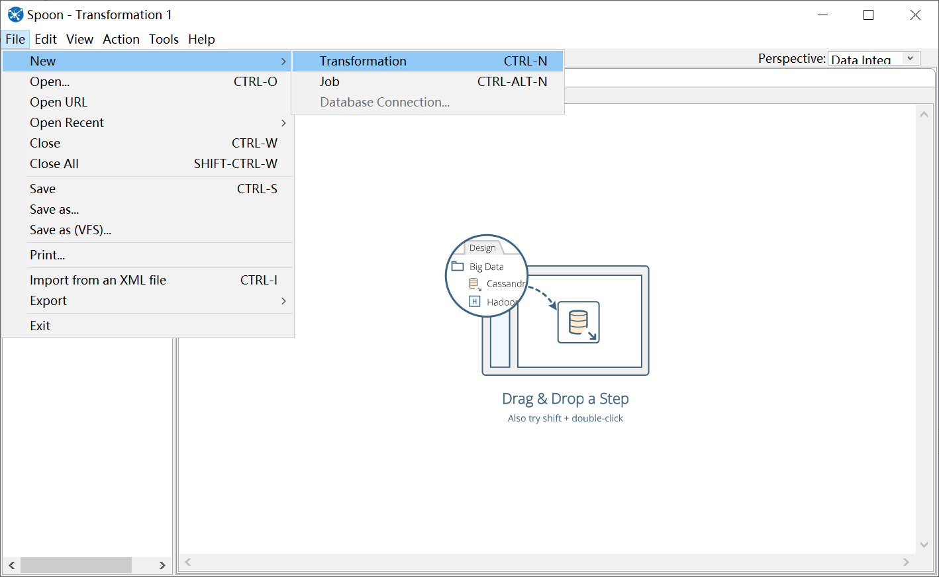The width and height of the screenshot is (939, 577).
Task: Click the left panel's scroll-right arrow
Action: 162,565
